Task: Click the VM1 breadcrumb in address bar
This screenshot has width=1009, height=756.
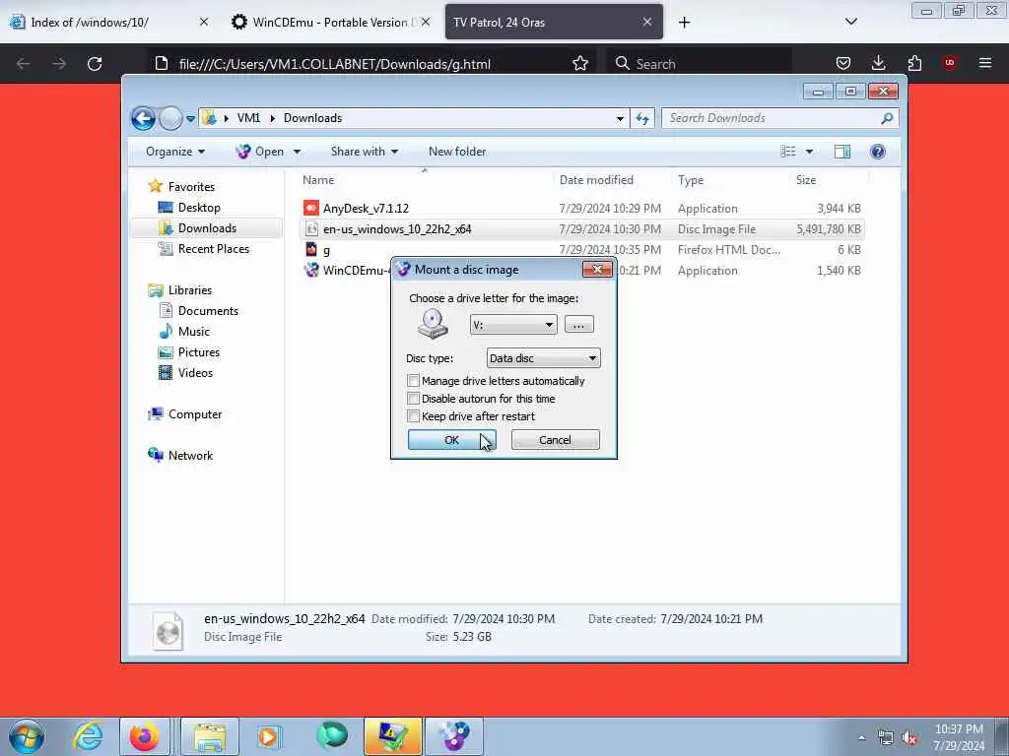Action: point(248,118)
